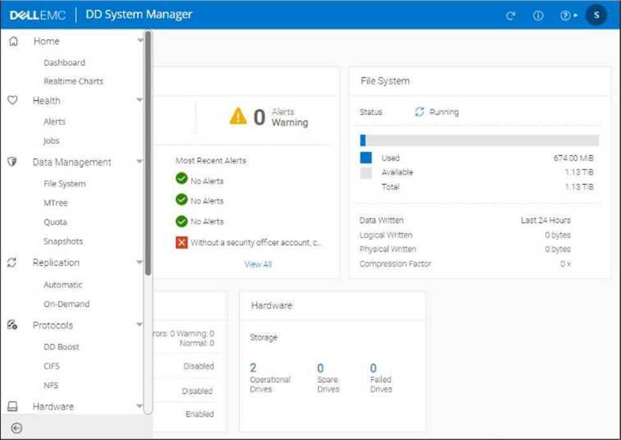Click the Replication section label
The width and height of the screenshot is (621, 440).
click(x=56, y=263)
